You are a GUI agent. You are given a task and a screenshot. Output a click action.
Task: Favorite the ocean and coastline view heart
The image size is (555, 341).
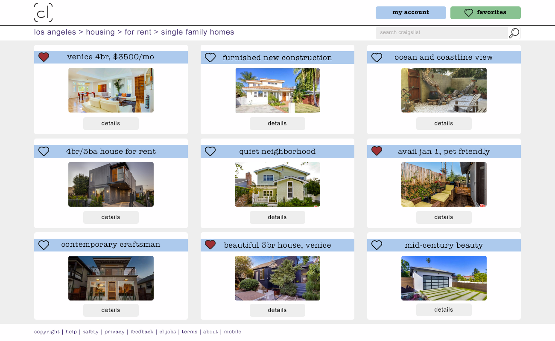377,58
